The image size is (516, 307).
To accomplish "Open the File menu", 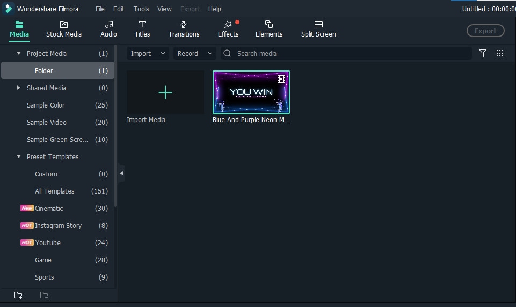I will coord(100,9).
